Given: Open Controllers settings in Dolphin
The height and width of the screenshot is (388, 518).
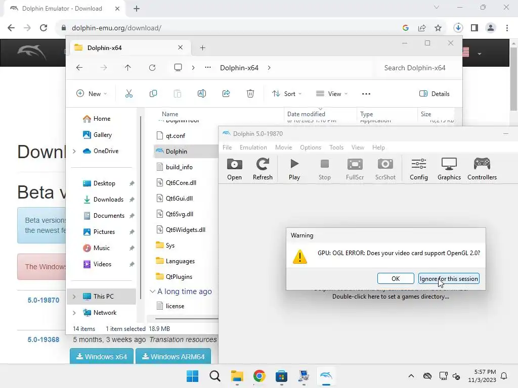Looking at the screenshot, I should click(482, 169).
